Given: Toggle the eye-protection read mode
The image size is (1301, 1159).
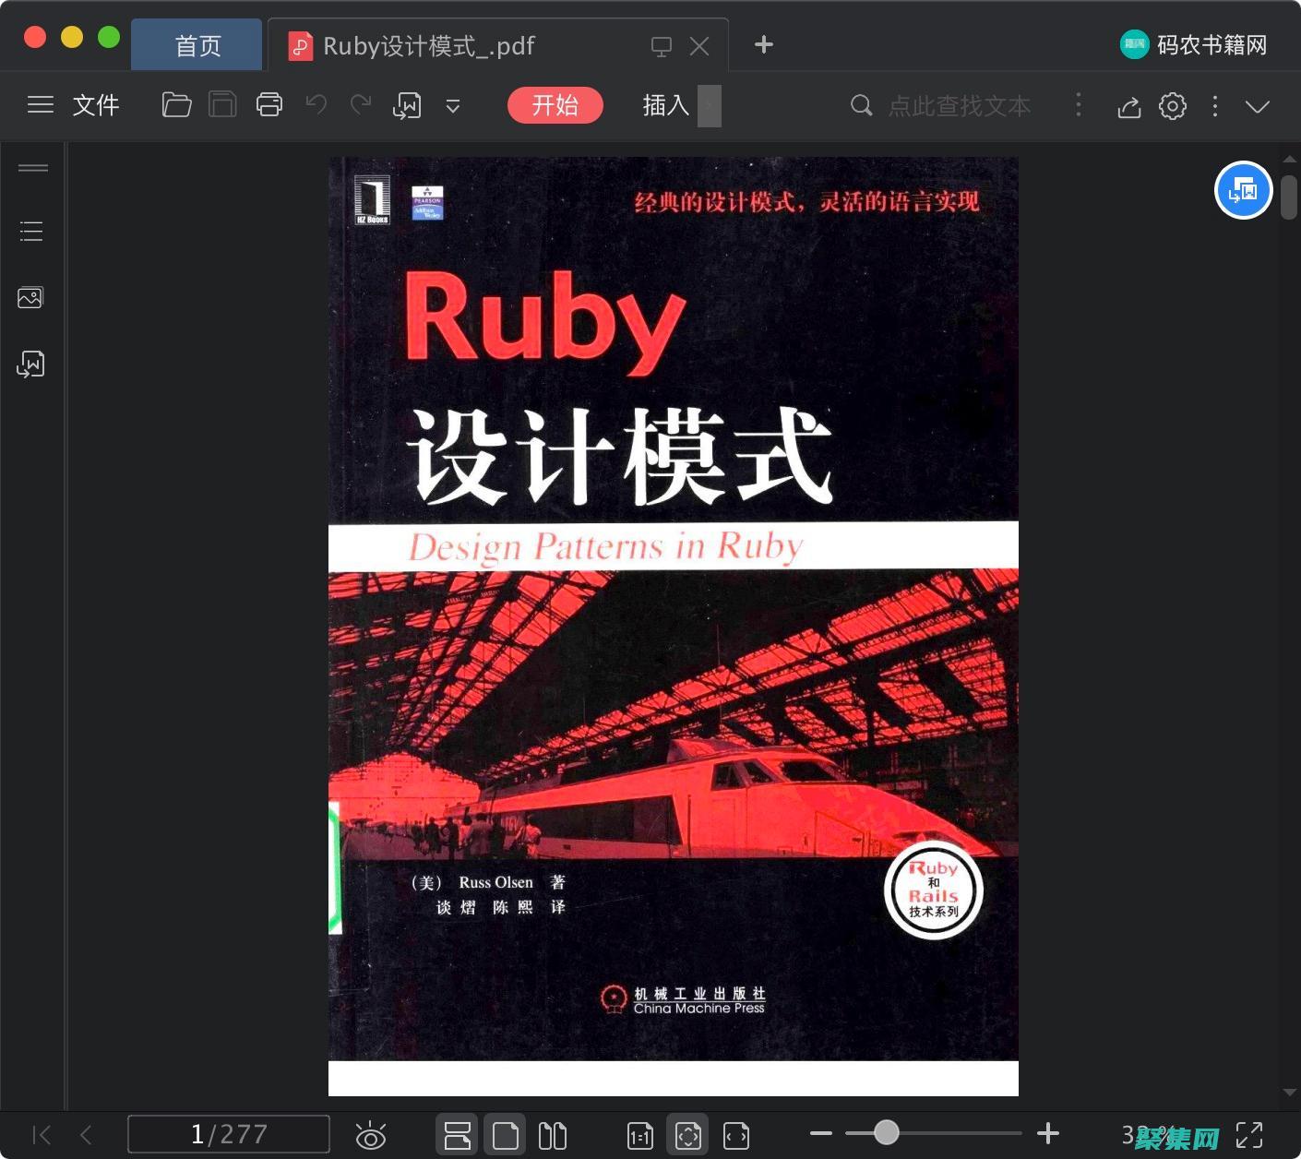Looking at the screenshot, I should pyautogui.click(x=371, y=1134).
